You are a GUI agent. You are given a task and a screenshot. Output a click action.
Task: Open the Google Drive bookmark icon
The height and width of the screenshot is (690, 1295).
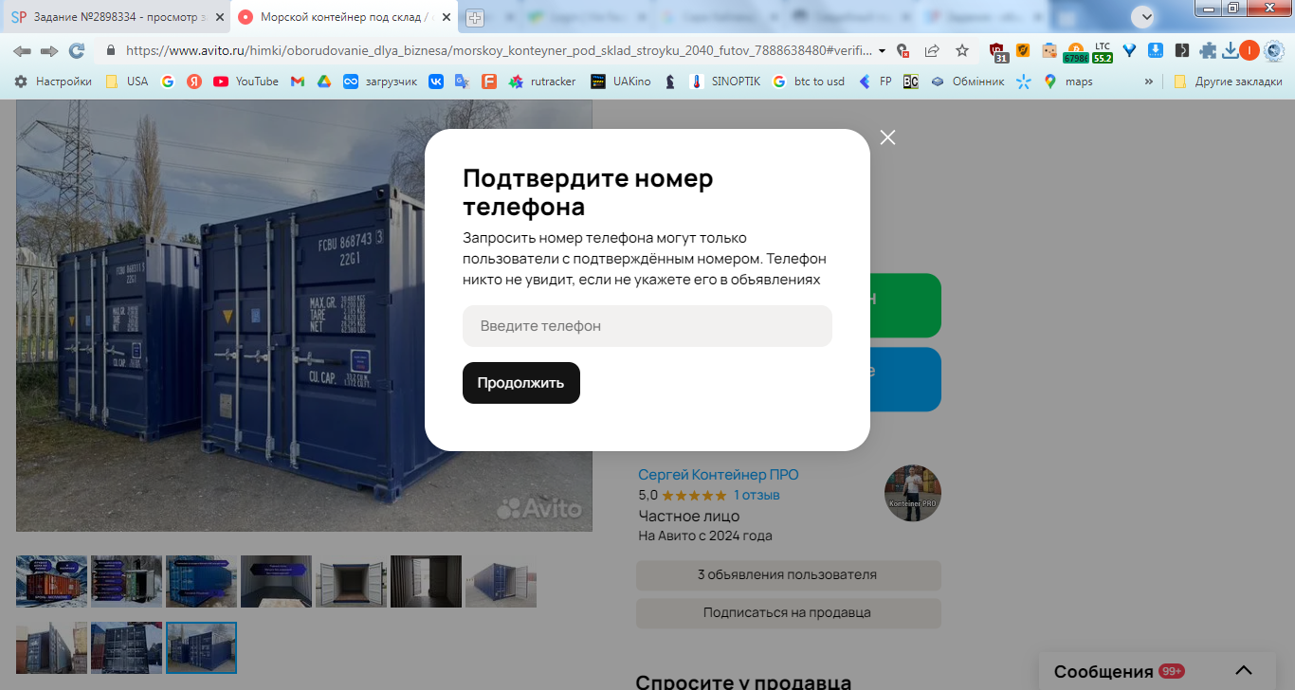(323, 82)
